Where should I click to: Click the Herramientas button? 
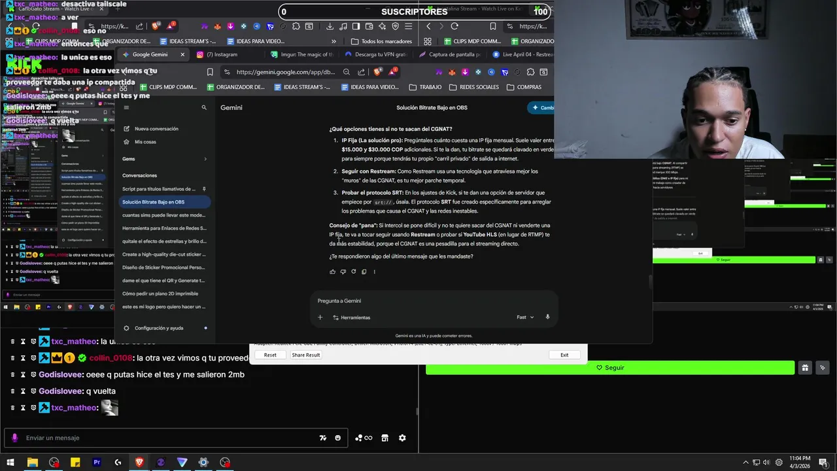click(351, 317)
